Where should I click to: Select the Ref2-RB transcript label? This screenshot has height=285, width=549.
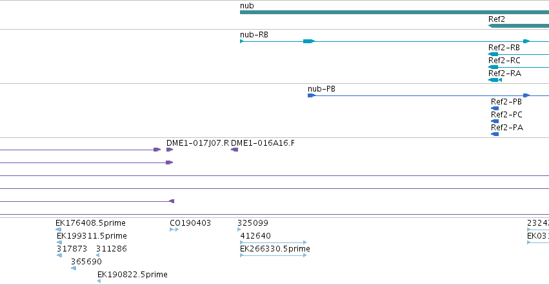504,48
